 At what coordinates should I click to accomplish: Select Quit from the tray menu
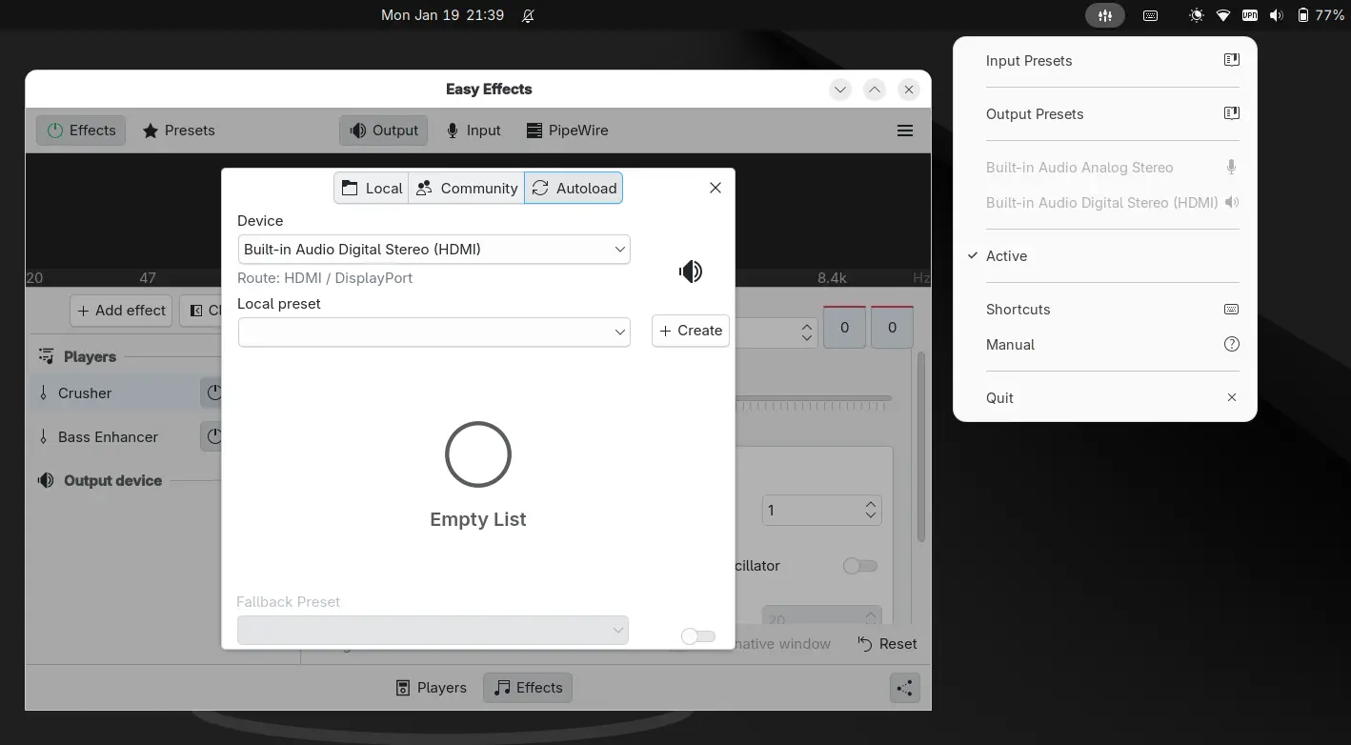click(1000, 398)
